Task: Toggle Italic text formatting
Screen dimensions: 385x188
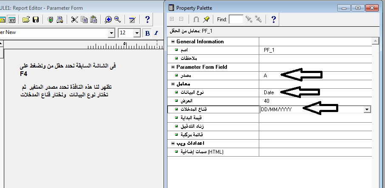Action: coord(156,33)
